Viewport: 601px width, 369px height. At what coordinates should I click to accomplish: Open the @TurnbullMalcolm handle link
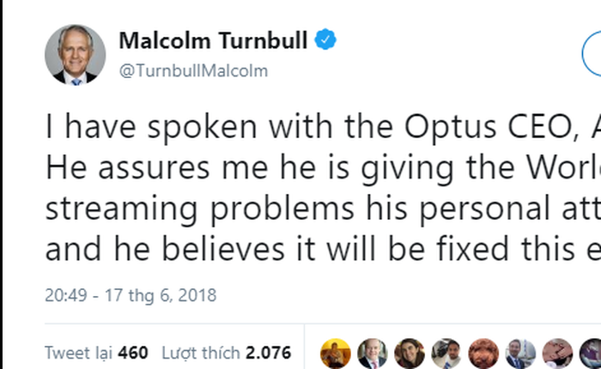click(192, 71)
